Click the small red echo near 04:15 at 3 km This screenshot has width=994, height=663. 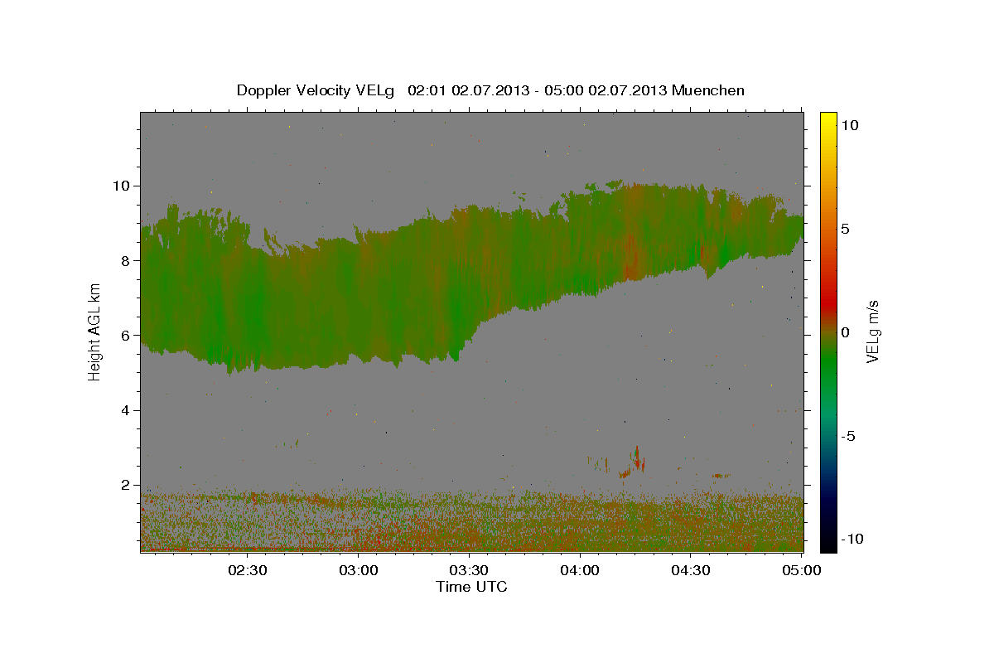636,457
